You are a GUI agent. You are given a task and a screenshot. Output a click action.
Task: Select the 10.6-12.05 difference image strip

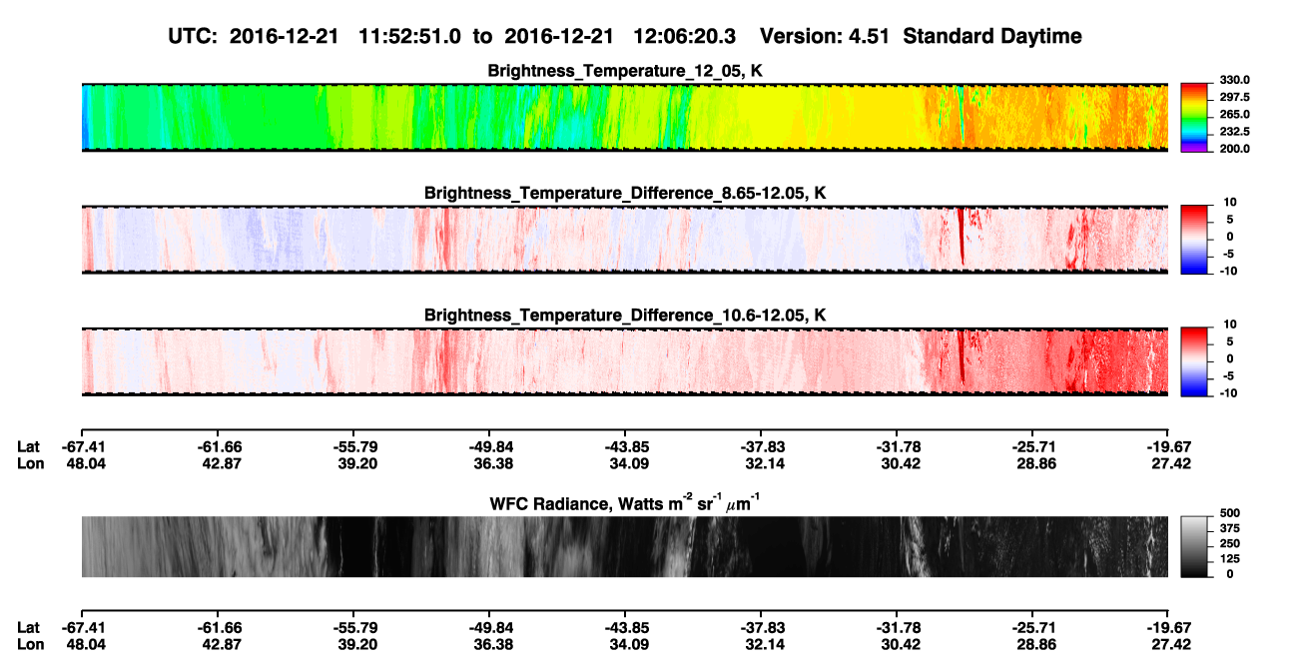pyautogui.click(x=624, y=361)
